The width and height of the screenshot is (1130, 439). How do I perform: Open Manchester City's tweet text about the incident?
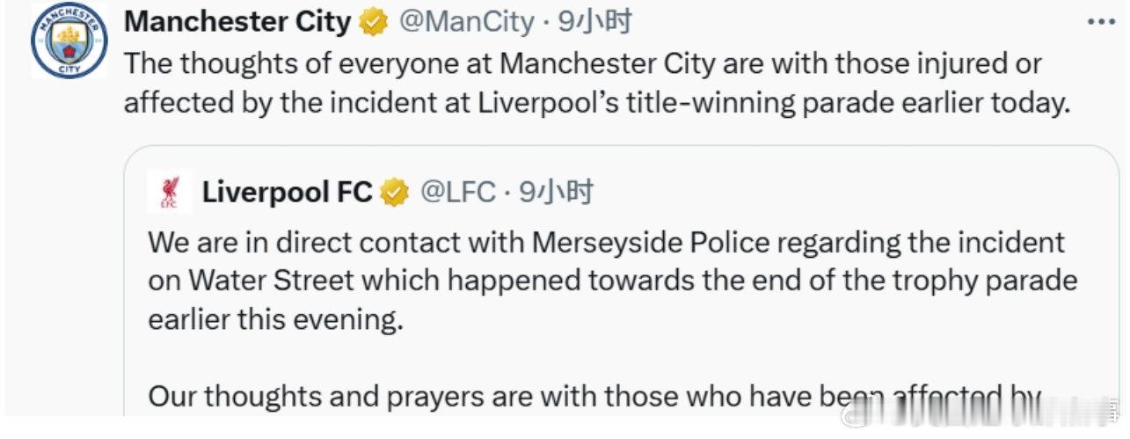coord(596,84)
